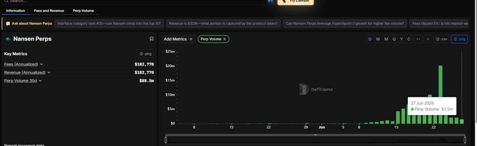Expand Fees (Annualized) details
477x146 pixels.
[x=24, y=64]
